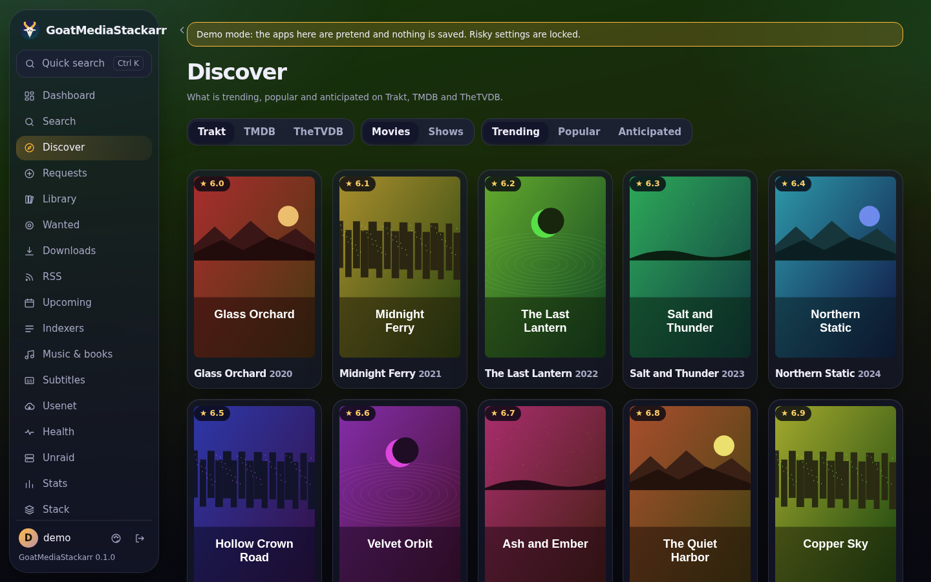Switch to the Popular list
The width and height of the screenshot is (931, 582).
pos(579,132)
